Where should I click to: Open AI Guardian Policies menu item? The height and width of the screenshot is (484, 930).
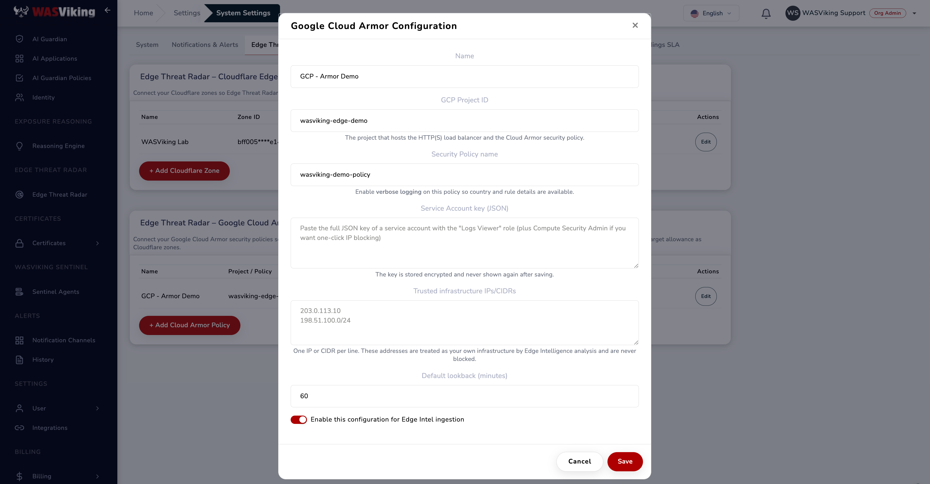tap(61, 78)
